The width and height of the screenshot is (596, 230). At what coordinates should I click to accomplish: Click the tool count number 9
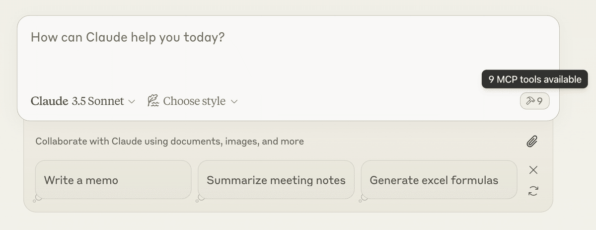(540, 101)
